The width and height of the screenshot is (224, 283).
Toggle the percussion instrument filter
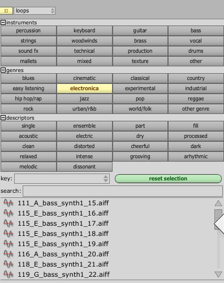28,31
